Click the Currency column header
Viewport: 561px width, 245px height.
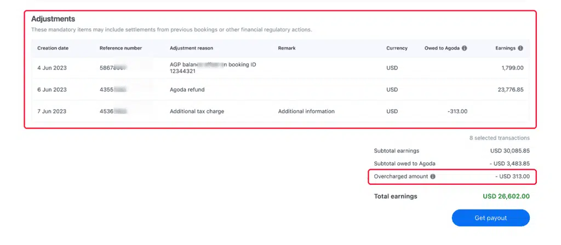[x=397, y=48]
